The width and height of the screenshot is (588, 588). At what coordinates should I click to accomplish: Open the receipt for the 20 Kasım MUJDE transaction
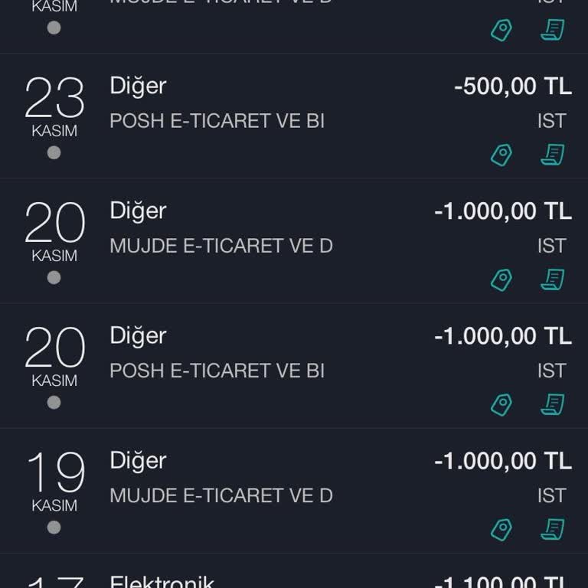552,280
